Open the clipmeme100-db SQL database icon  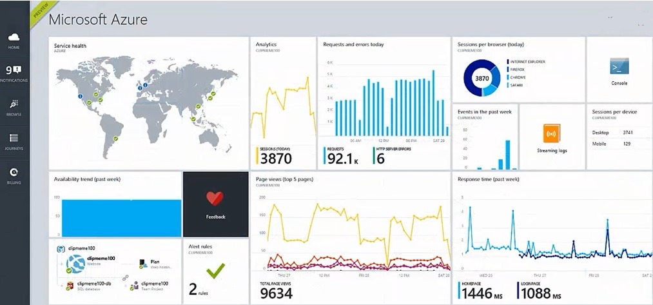70,286
